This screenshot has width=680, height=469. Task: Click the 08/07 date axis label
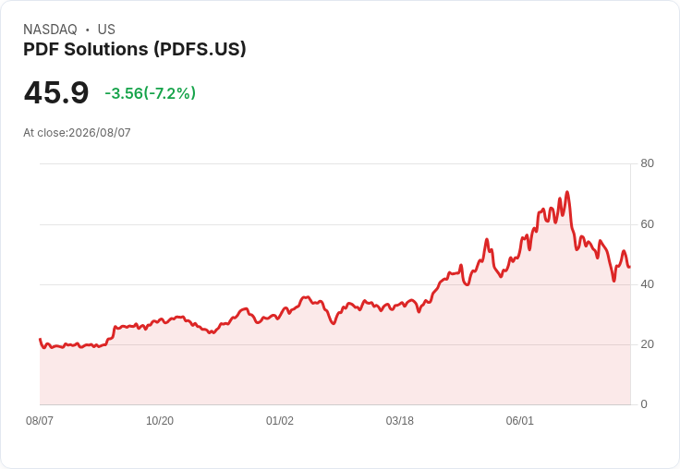[x=40, y=420]
